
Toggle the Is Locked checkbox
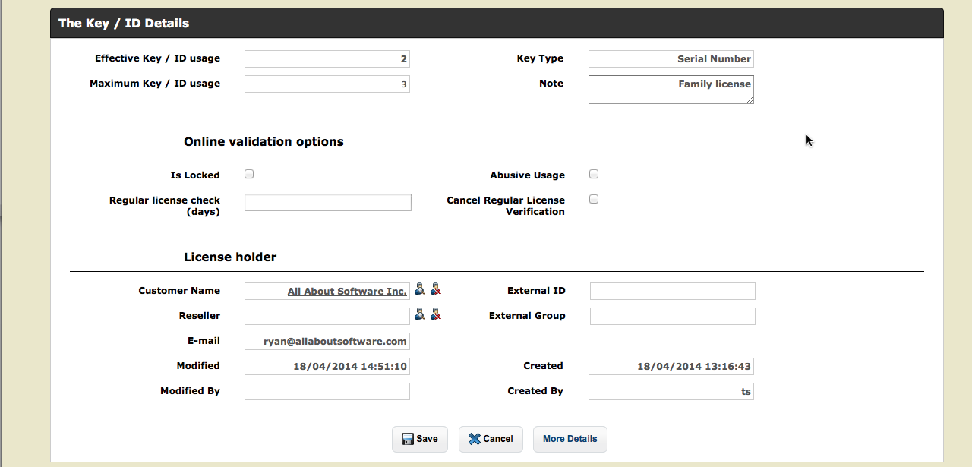coord(249,175)
